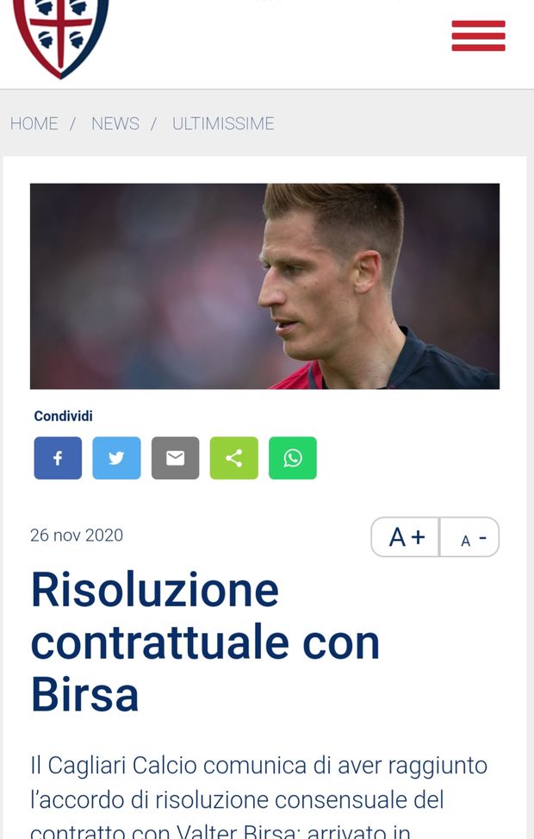Click the word 'Birsa' in the headline
This screenshot has height=839, width=534.
85,694
